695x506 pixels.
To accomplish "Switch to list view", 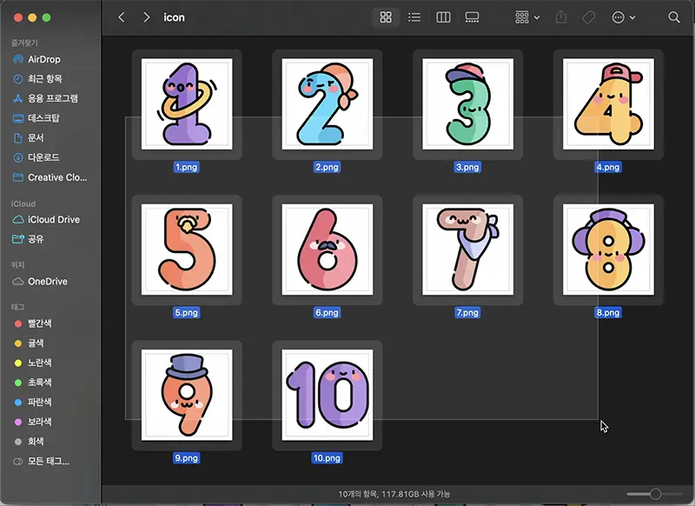I will coord(414,17).
